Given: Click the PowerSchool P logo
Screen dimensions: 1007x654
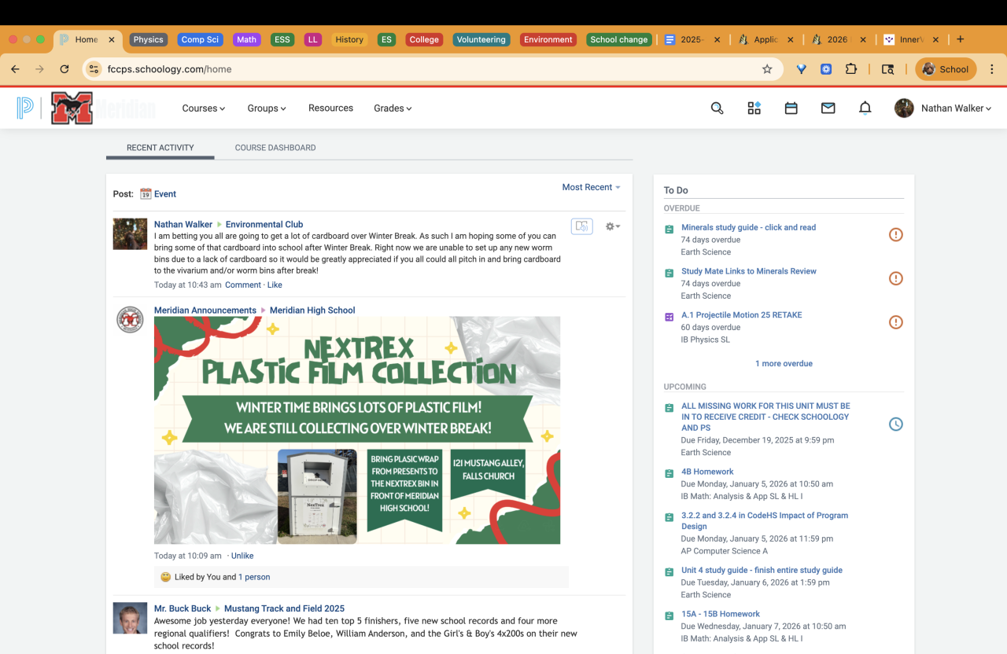Looking at the screenshot, I should [x=25, y=108].
